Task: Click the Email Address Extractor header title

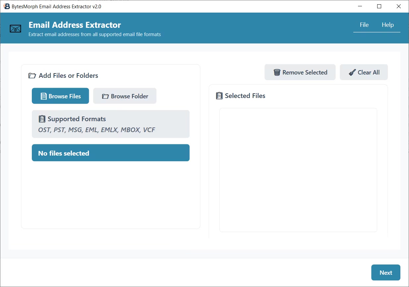Action: [75, 25]
